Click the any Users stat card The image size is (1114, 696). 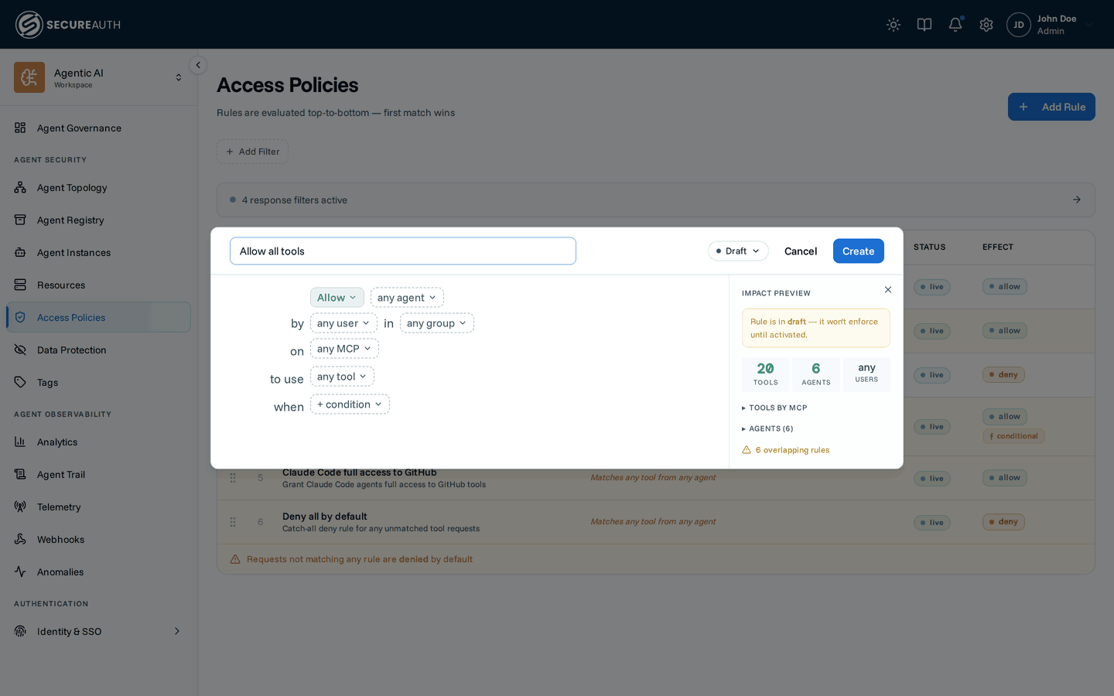[x=866, y=374]
